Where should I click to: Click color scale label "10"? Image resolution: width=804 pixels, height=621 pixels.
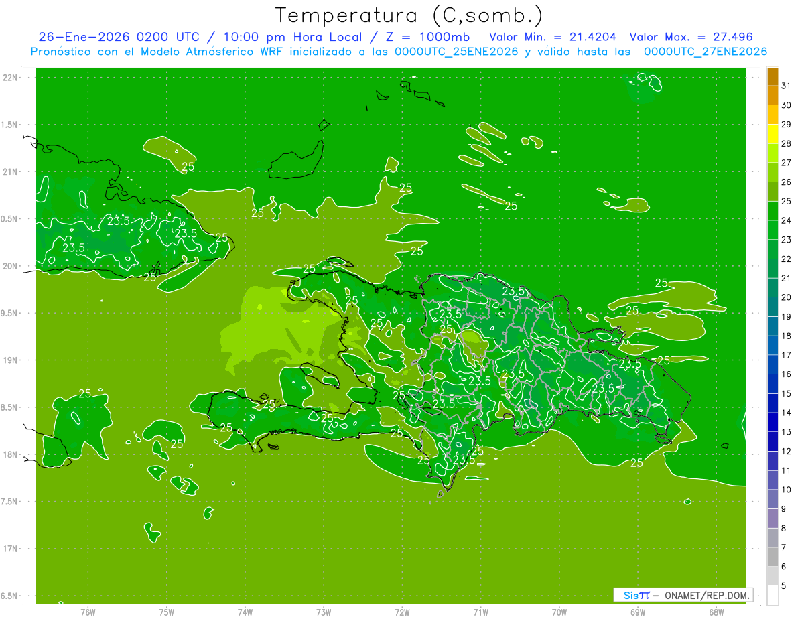(786, 490)
